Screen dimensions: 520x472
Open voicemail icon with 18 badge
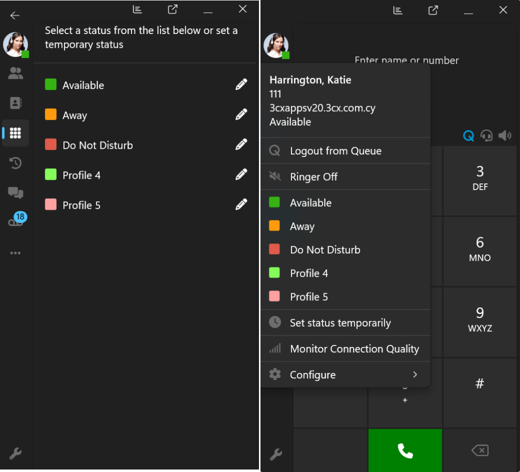[17, 219]
